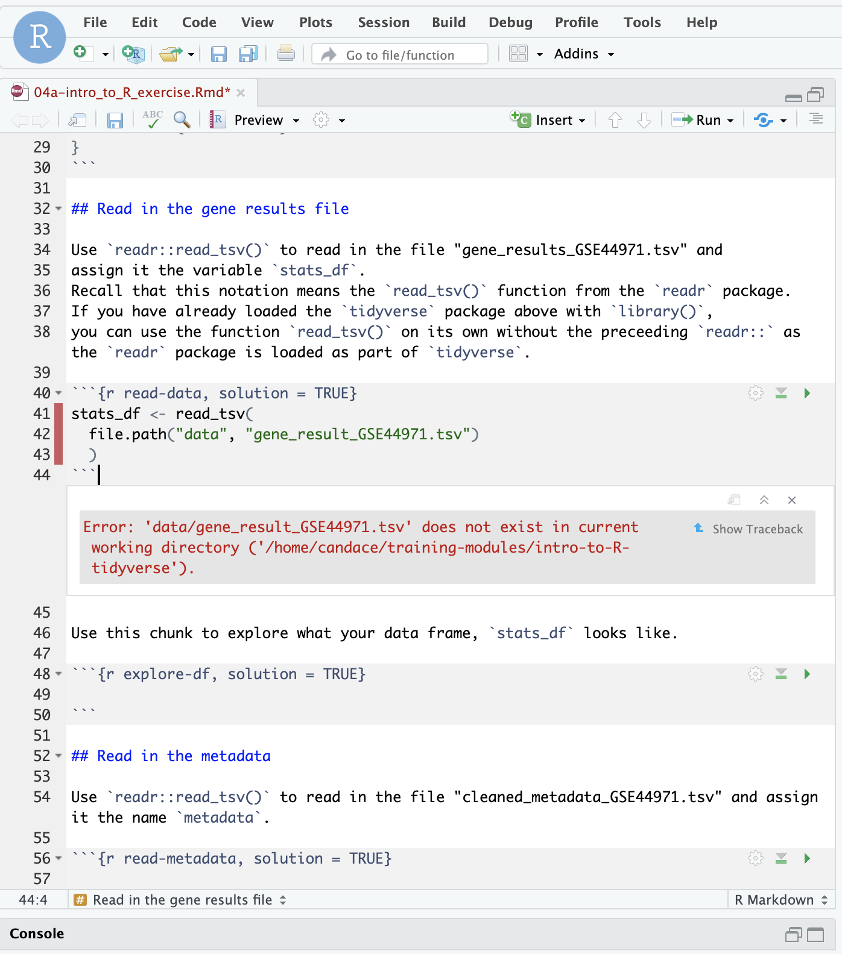This screenshot has height=954, width=842.
Task: Click the Go to file/function field
Action: 400,55
